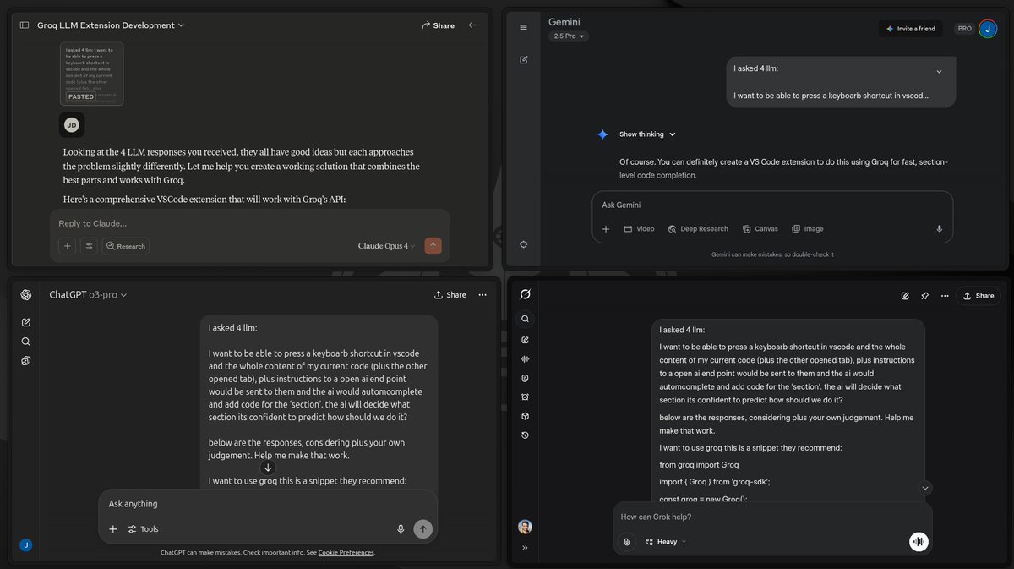Select the Image tool in Gemini
The height and width of the screenshot is (569, 1014).
[x=807, y=228]
